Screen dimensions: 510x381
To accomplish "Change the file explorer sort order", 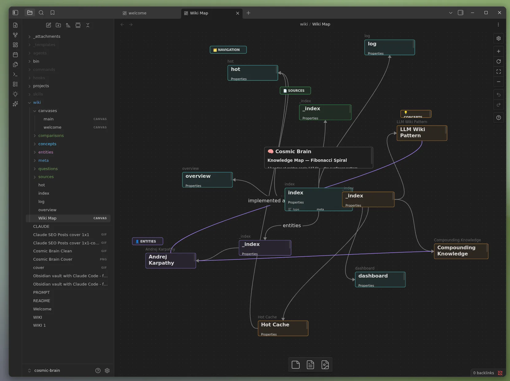I will click(x=68, y=25).
